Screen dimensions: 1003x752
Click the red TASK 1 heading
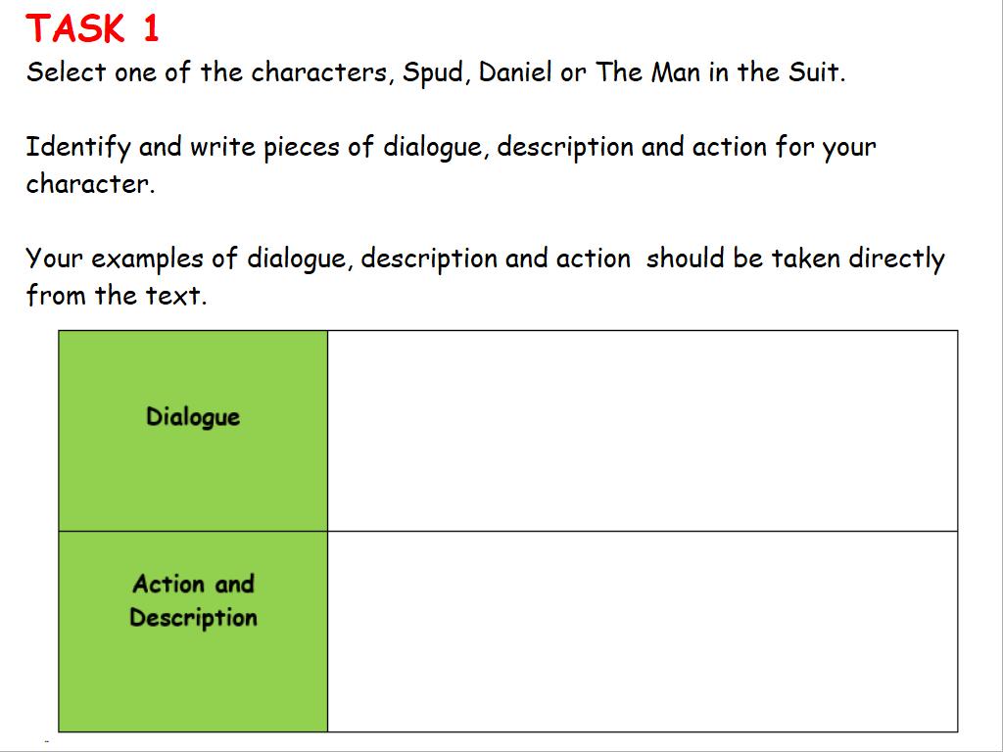pos(93,29)
